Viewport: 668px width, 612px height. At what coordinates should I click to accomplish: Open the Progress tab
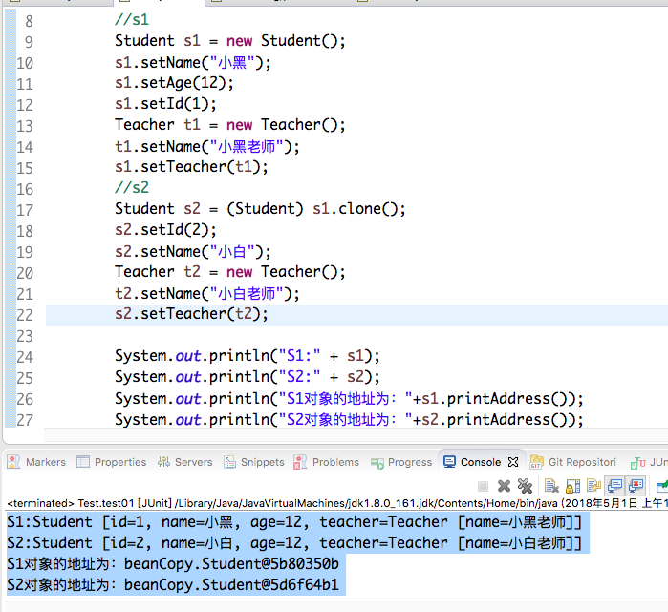coord(401,462)
